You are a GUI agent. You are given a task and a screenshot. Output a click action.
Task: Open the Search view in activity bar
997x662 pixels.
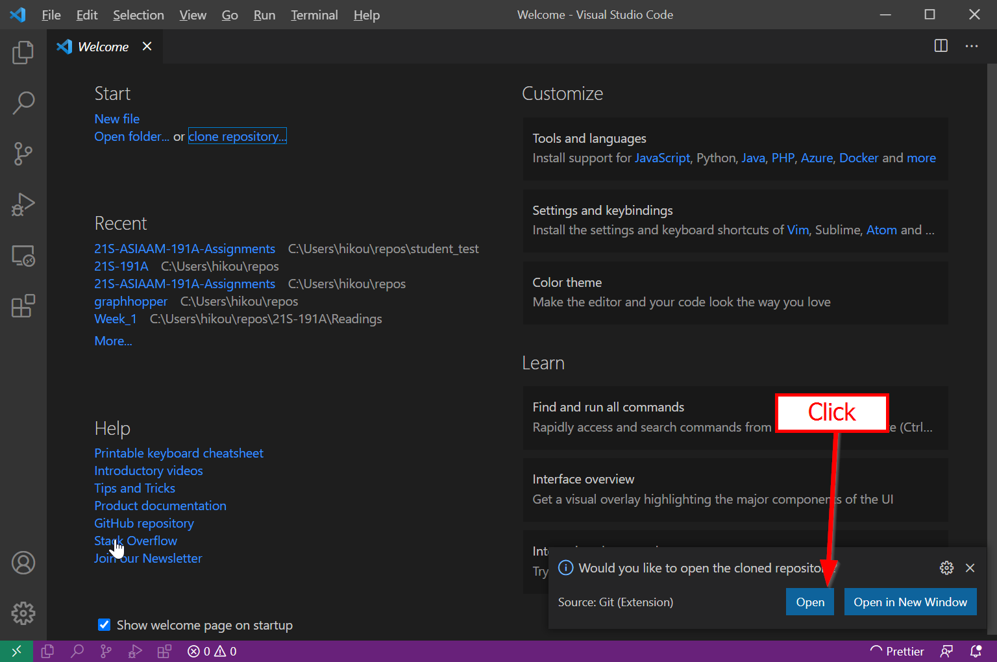[x=23, y=103]
